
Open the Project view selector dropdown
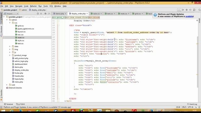pos(11,13)
